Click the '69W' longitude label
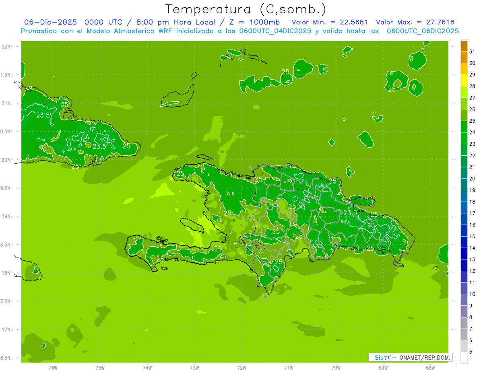 (383, 368)
